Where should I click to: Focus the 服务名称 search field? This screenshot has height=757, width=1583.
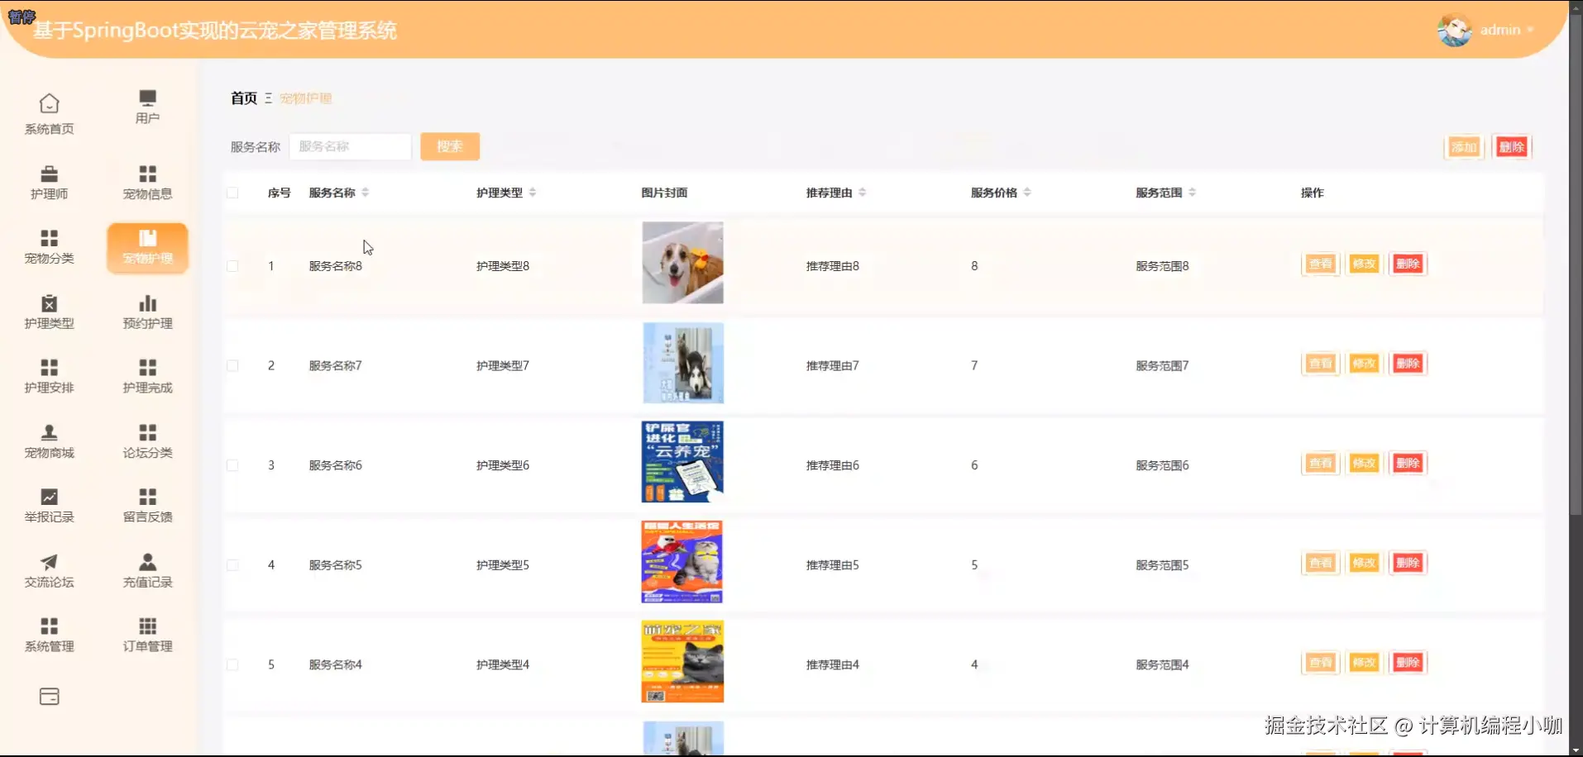(350, 146)
